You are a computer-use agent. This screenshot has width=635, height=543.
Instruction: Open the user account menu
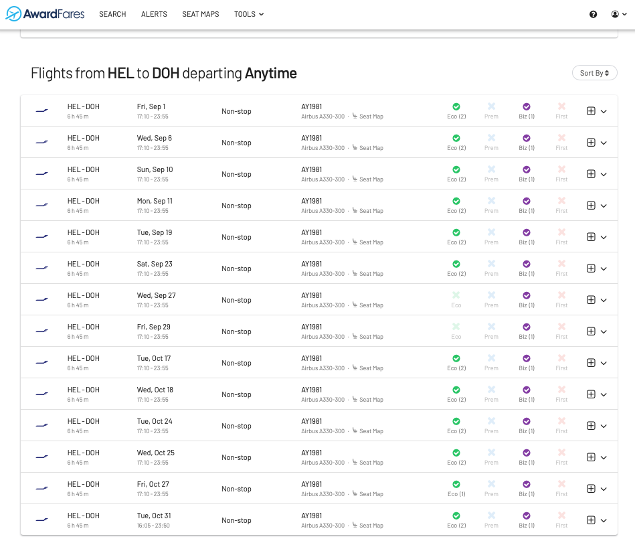618,14
